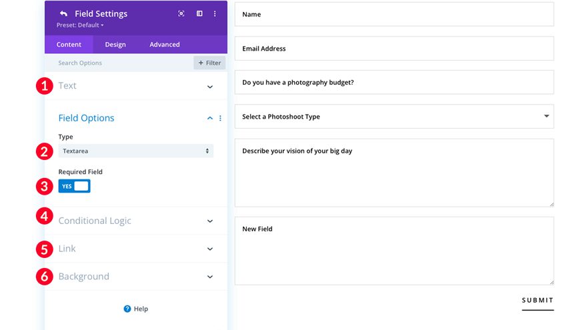Toggle the Required Field switch
This screenshot has width=587, height=330.
click(74, 187)
